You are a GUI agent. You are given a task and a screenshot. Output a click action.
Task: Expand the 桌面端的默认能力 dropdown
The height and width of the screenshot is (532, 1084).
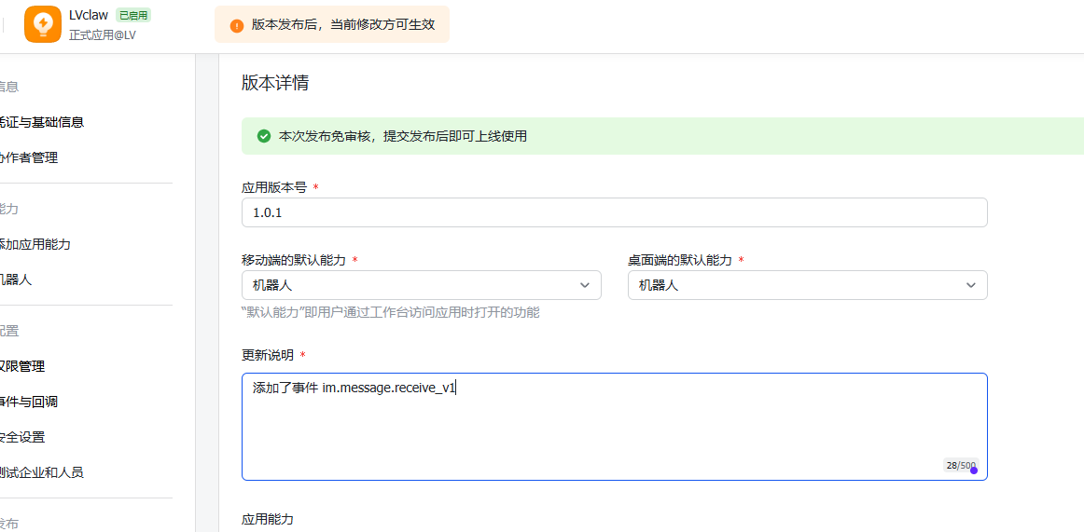[807, 285]
